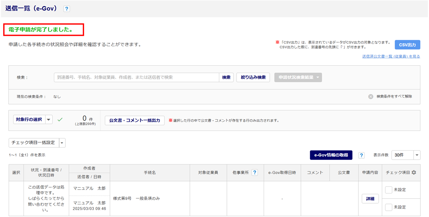The image size is (429, 217).
Task: Click the help icon beside 送信一覧 title
Action: pos(67,9)
